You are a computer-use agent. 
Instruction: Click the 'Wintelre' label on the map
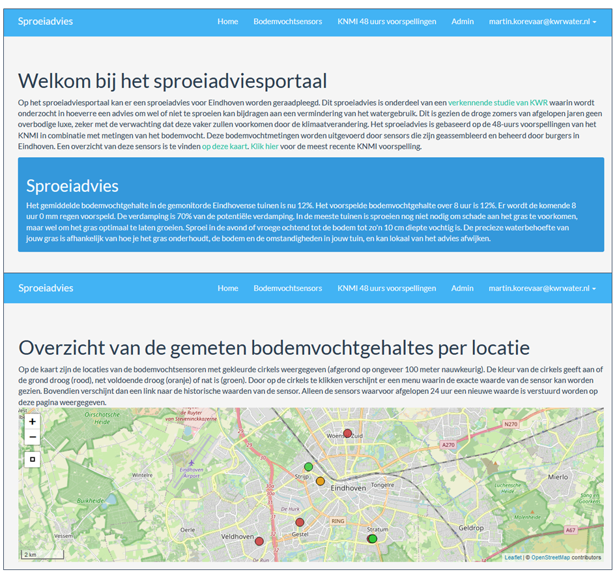tap(143, 475)
